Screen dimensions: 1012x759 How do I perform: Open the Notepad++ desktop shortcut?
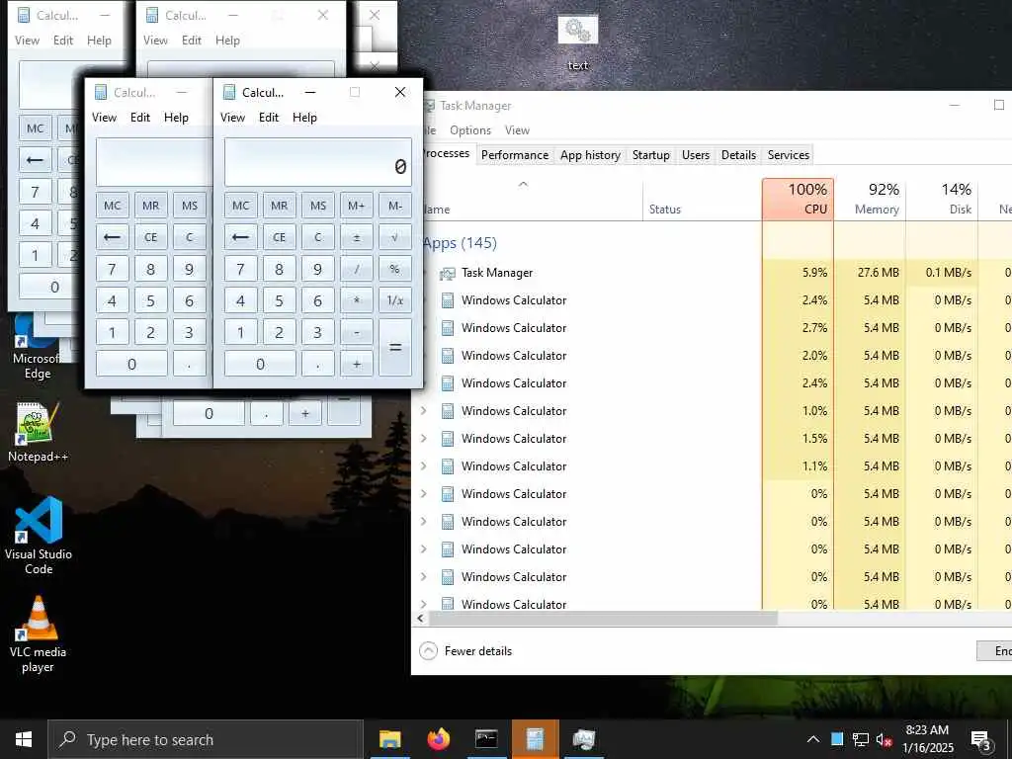coord(38,433)
